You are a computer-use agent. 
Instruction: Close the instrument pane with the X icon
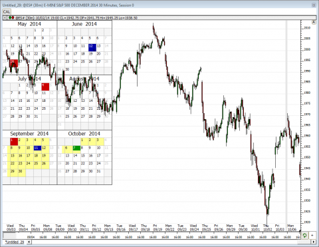tap(5, 18)
